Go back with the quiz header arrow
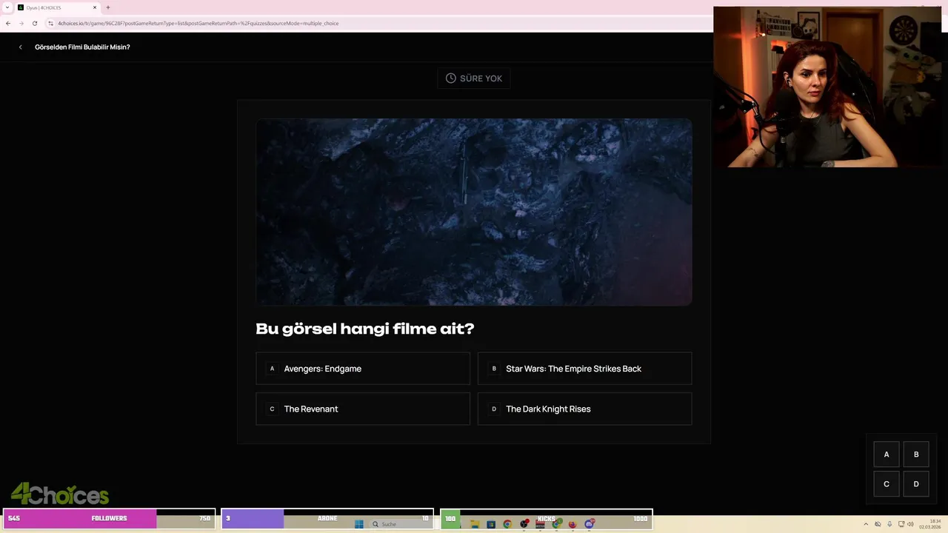The image size is (948, 533). click(x=21, y=47)
